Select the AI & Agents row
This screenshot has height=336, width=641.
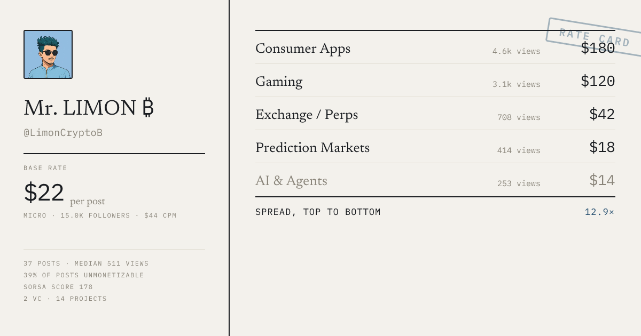[x=435, y=180]
